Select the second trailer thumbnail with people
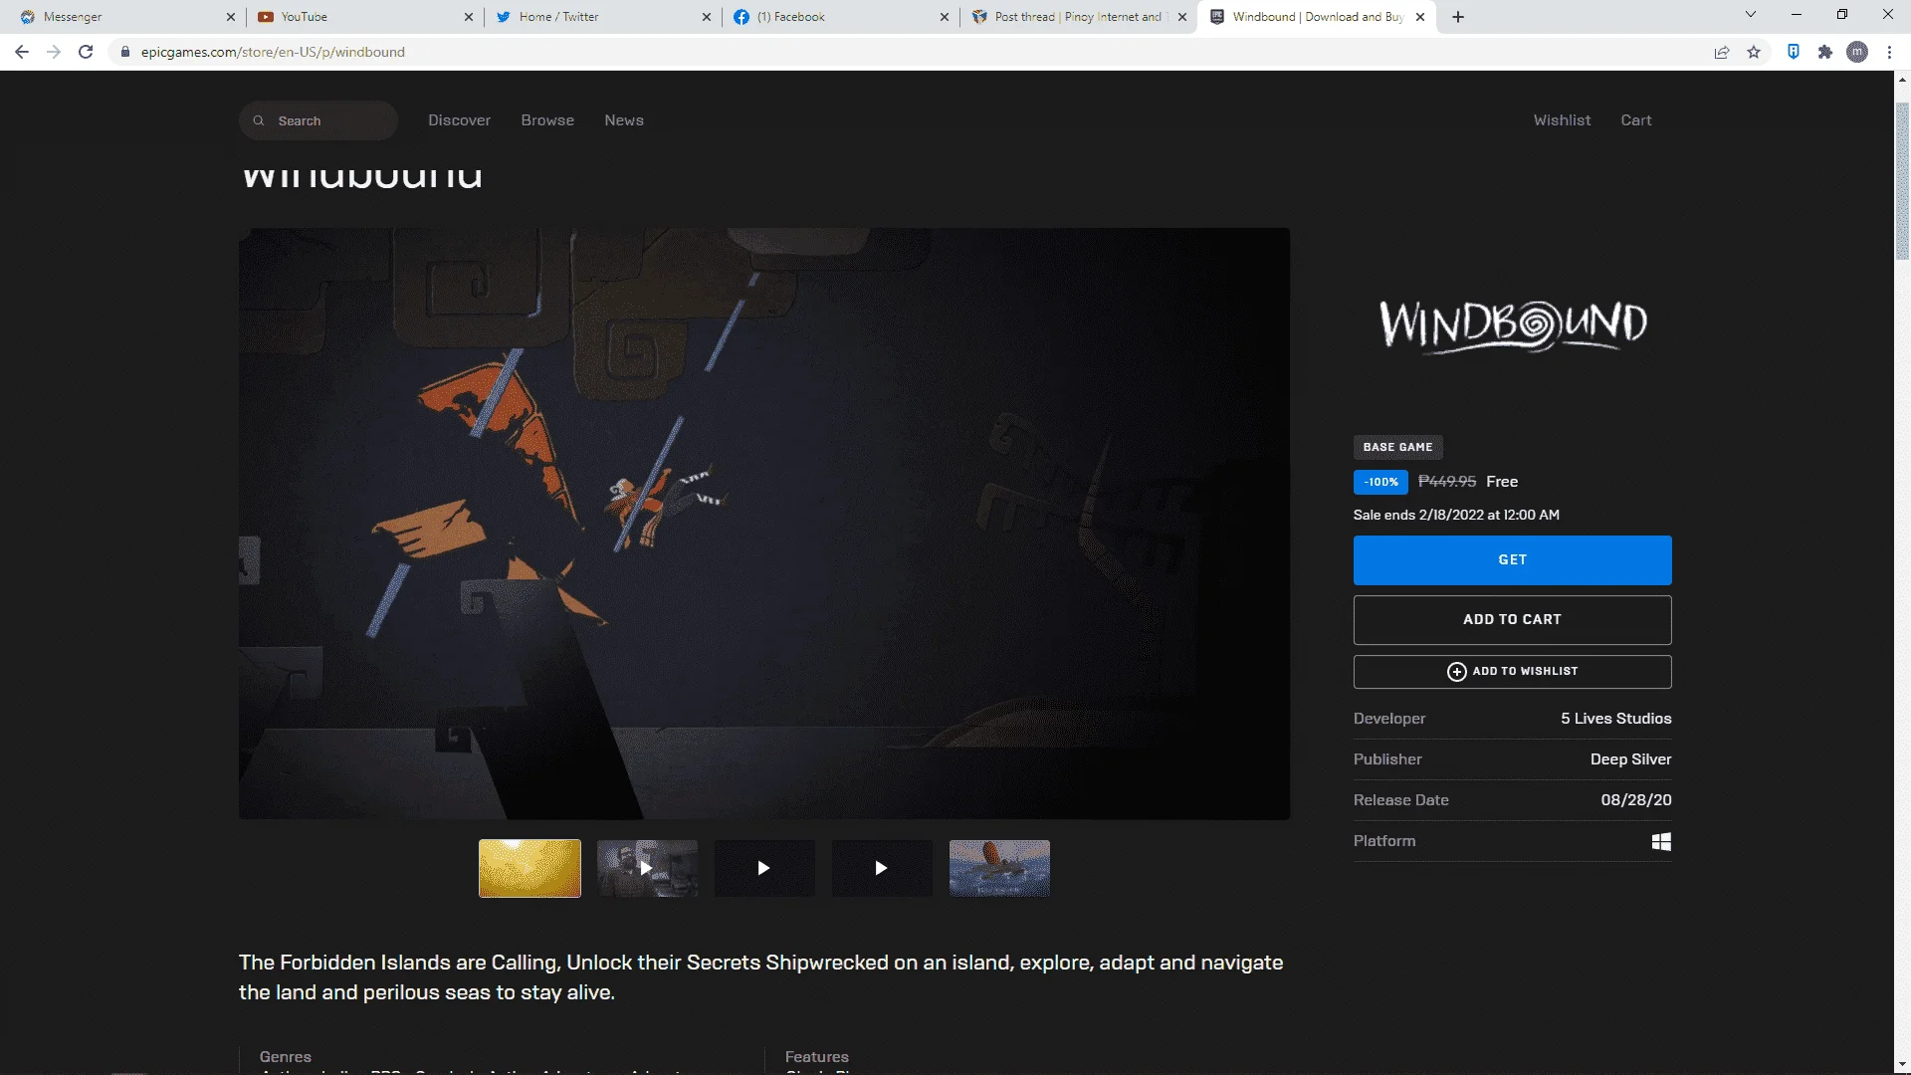 point(647,868)
